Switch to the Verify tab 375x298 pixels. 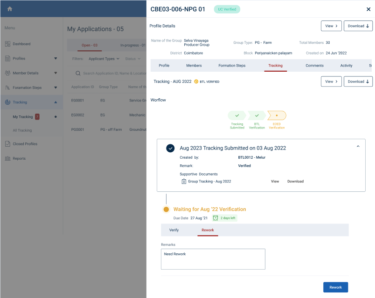click(174, 230)
